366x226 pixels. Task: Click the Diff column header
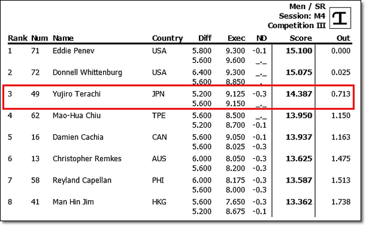click(205, 38)
